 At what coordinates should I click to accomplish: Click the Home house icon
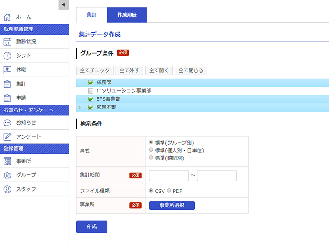(x=7, y=17)
